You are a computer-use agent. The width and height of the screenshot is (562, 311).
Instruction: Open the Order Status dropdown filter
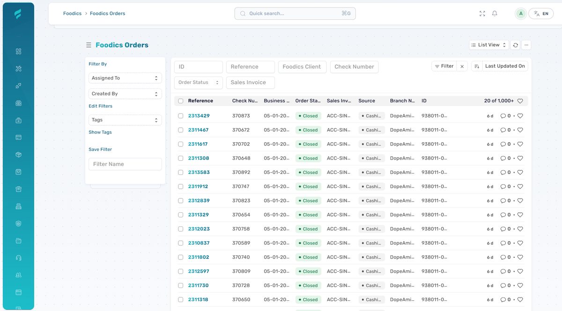(x=198, y=82)
